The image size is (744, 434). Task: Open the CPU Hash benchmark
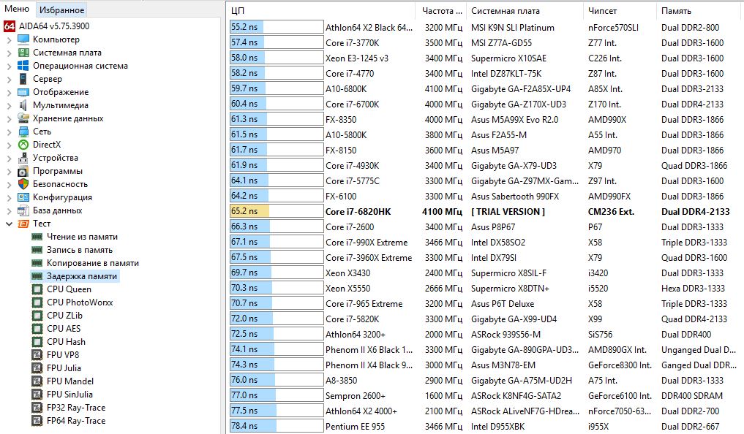tap(66, 342)
